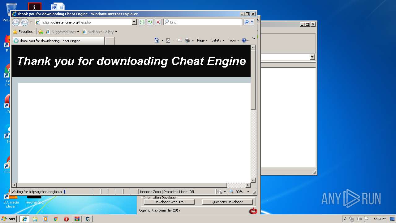Image resolution: width=396 pixels, height=223 pixels.
Task: Click the browser Back arrow button
Action: 16,22
